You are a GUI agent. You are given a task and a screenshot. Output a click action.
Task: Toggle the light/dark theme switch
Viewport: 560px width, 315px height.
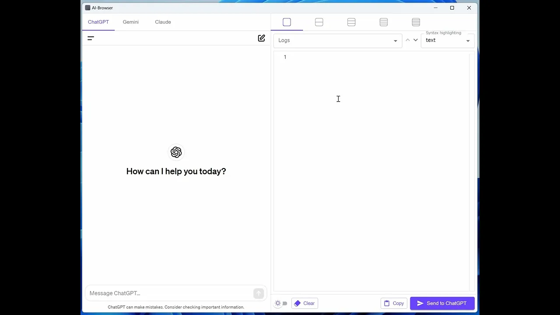click(281, 303)
